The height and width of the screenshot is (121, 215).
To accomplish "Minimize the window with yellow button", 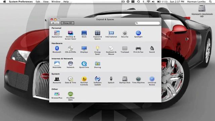I will pyautogui.click(x=55, y=19).
